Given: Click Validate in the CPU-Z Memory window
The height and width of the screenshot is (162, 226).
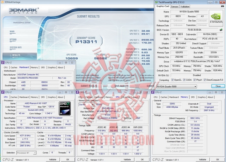Looking at the screenshot, I should (202, 159).
